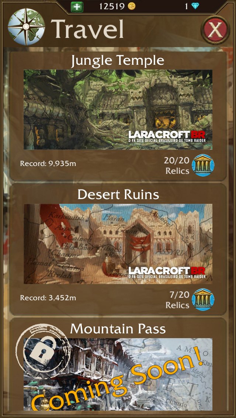The image size is (236, 418).
Task: Tap the Mountain Pass Coming Soon image
Action: coord(118,374)
